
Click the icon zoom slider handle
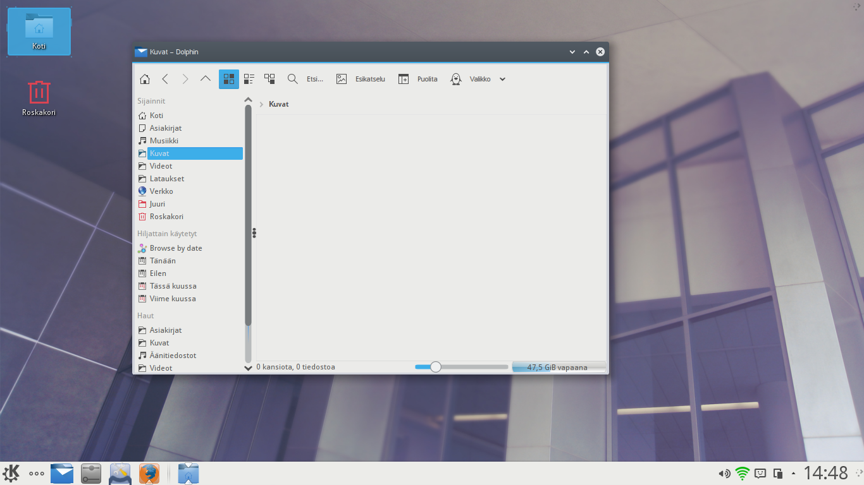pos(435,367)
